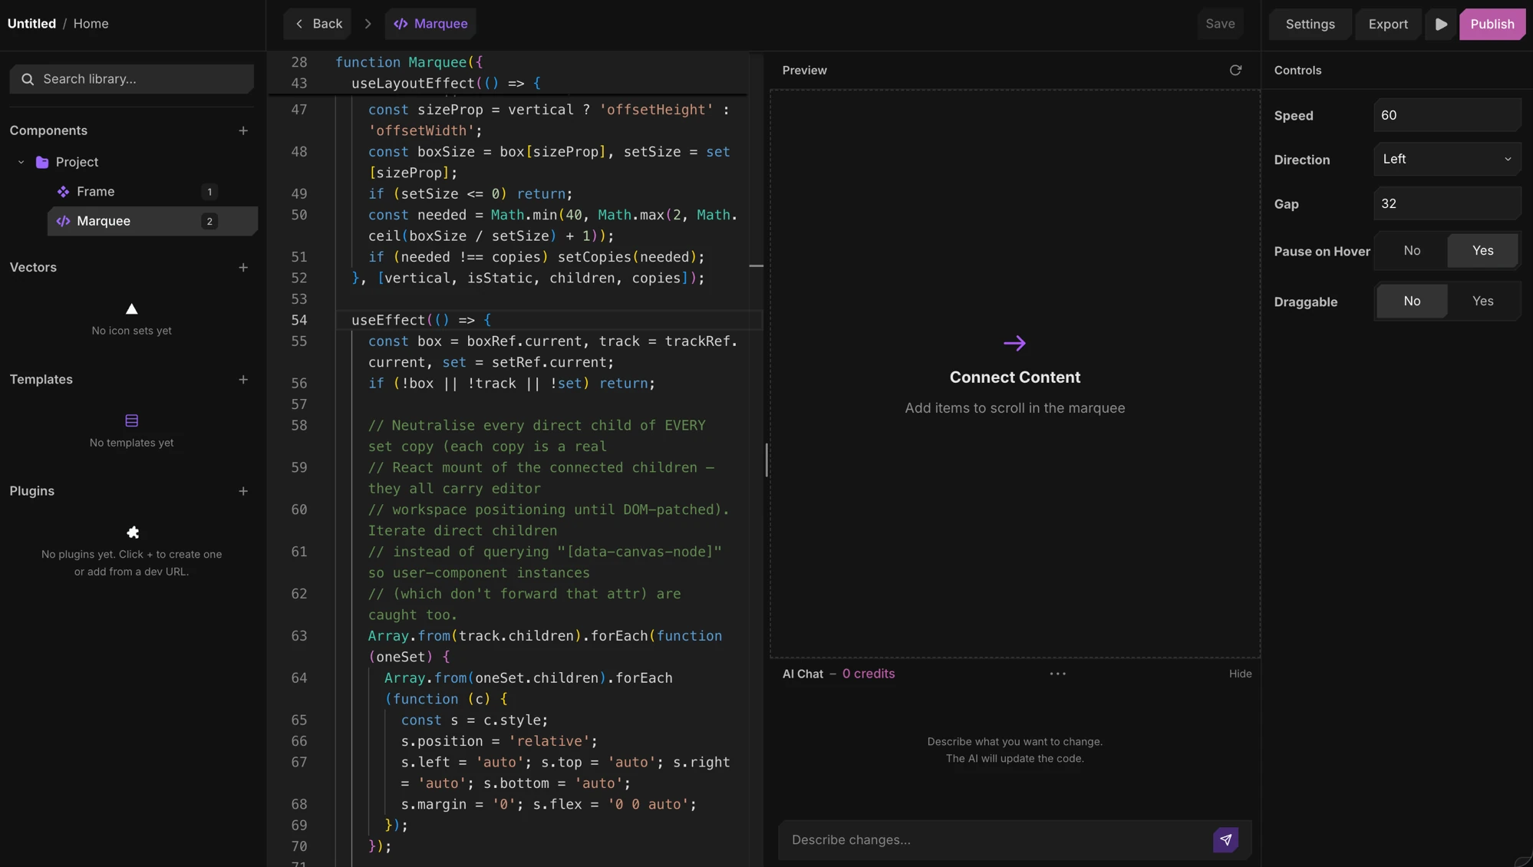The height and width of the screenshot is (867, 1533).
Task: Click line number 54 in gutter
Action: [299, 320]
